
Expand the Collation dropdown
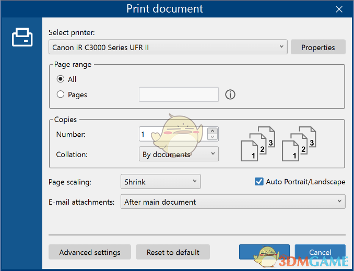[179, 154]
